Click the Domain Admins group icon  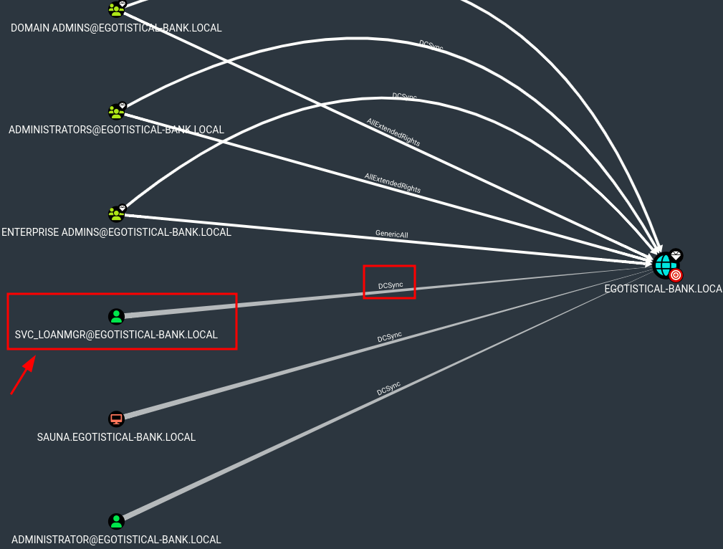116,9
